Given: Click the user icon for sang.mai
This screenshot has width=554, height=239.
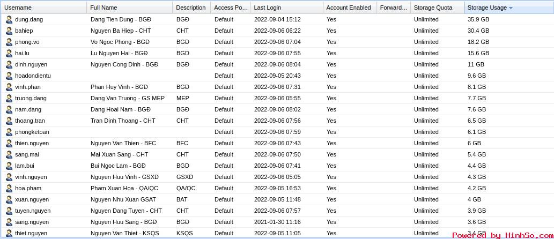Looking at the screenshot, I should [9, 154].
